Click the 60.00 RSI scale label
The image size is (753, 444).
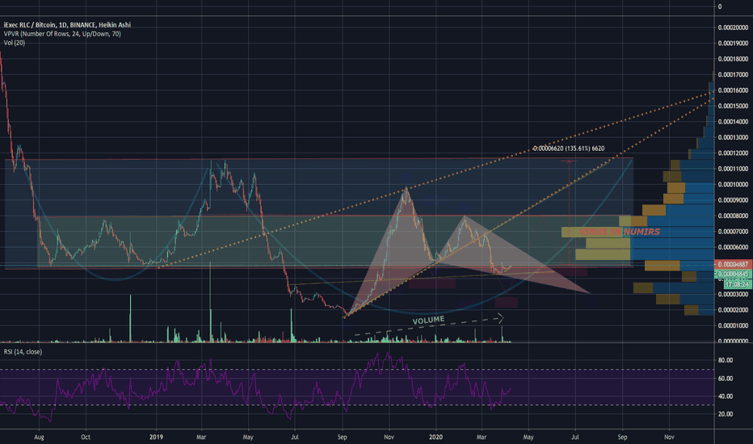point(726,379)
